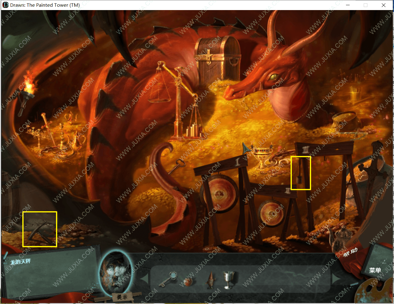Viewport: 394px width, 304px height.
Task: Read the 龙的天秤 task label
Action: pos(20,262)
